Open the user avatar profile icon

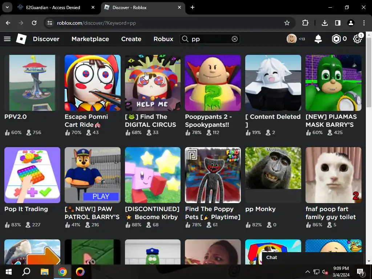(292, 39)
